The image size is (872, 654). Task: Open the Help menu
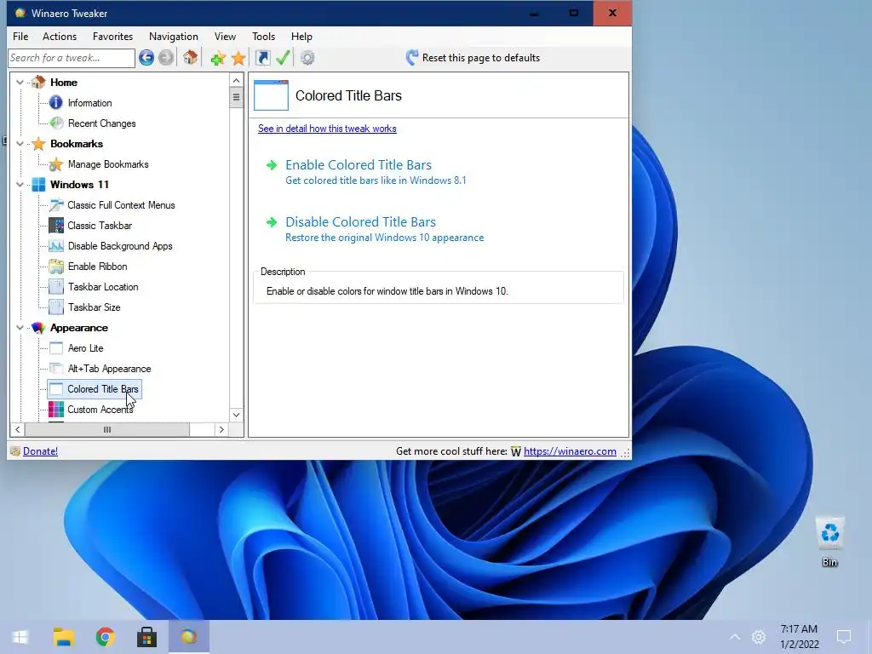click(301, 36)
